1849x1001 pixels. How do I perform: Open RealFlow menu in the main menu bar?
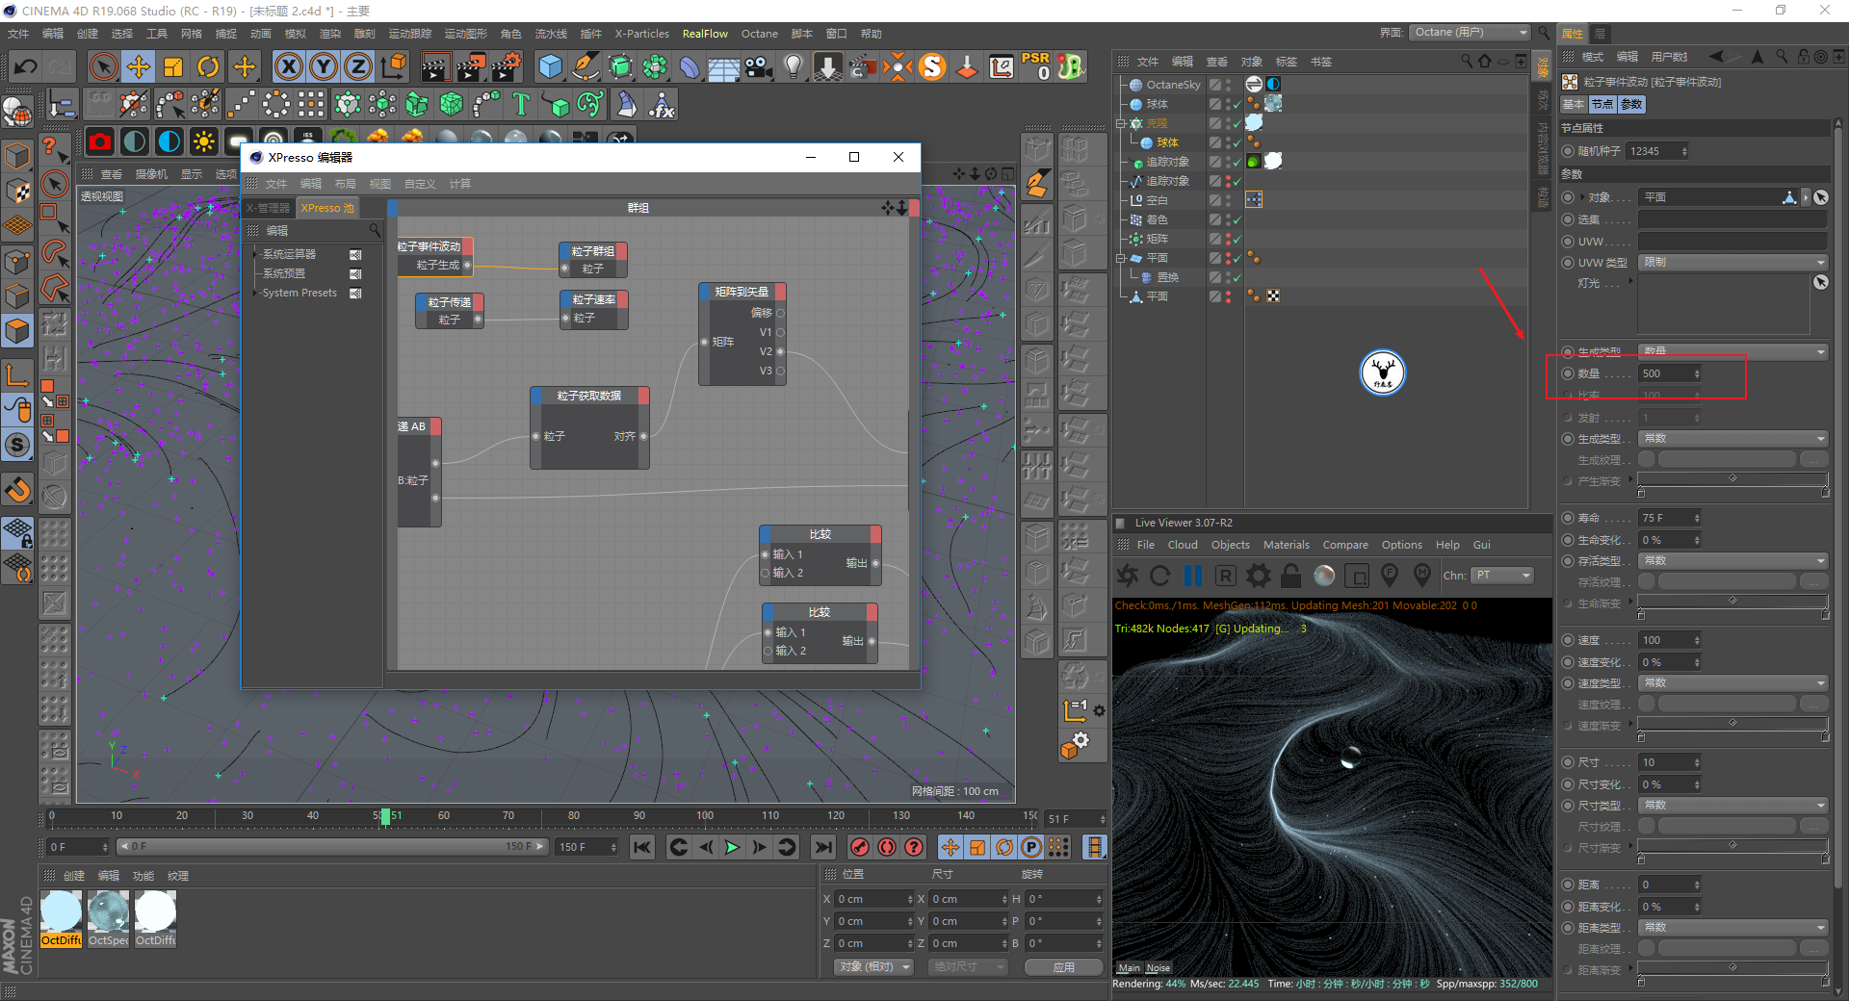click(705, 34)
